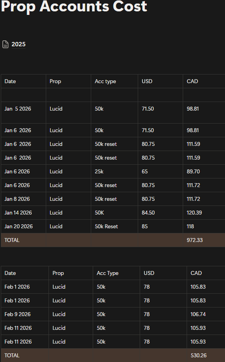
Task: Click the 120.39 CAD value
Action: (194, 213)
